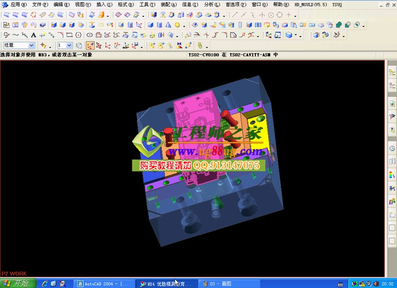Image resolution: width=397 pixels, height=288 pixels.
Task: Select the basic curves circle-line tool
Action: [x=6, y=35]
